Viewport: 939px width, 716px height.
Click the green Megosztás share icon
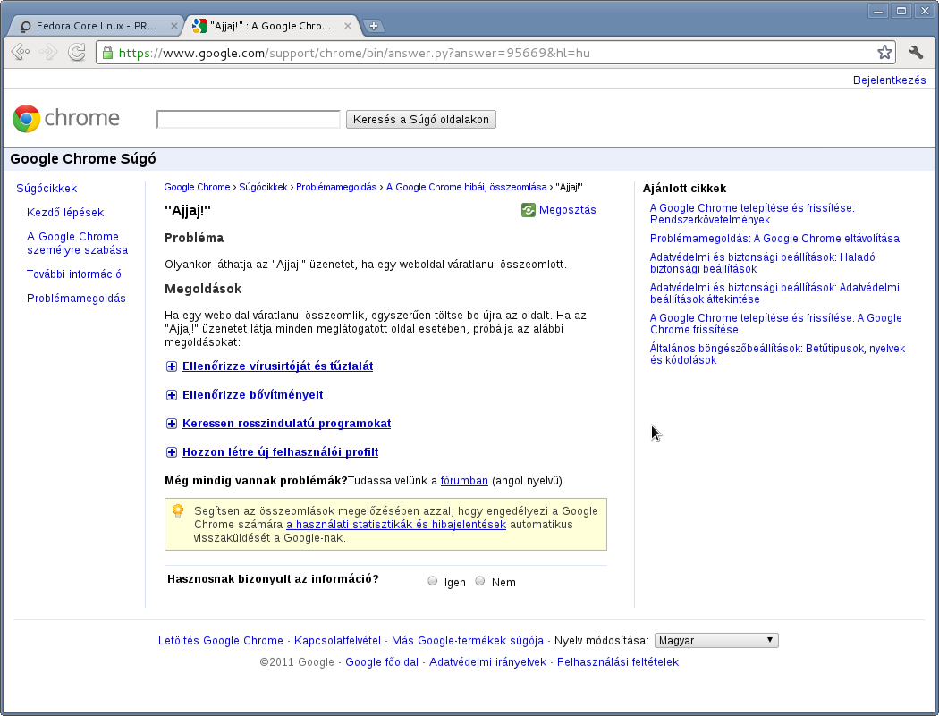tap(529, 210)
